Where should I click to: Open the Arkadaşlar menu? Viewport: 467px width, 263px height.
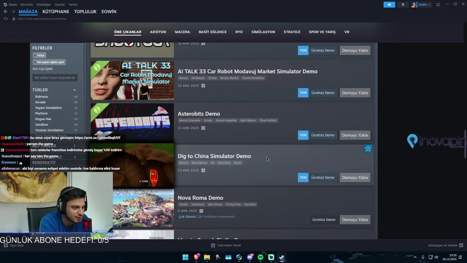pyautogui.click(x=44, y=4)
